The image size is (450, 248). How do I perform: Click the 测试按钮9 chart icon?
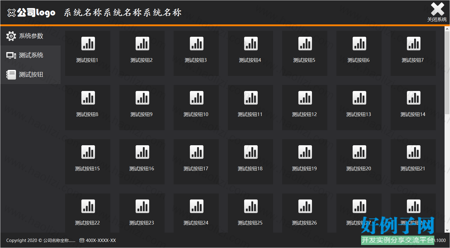click(x=142, y=98)
